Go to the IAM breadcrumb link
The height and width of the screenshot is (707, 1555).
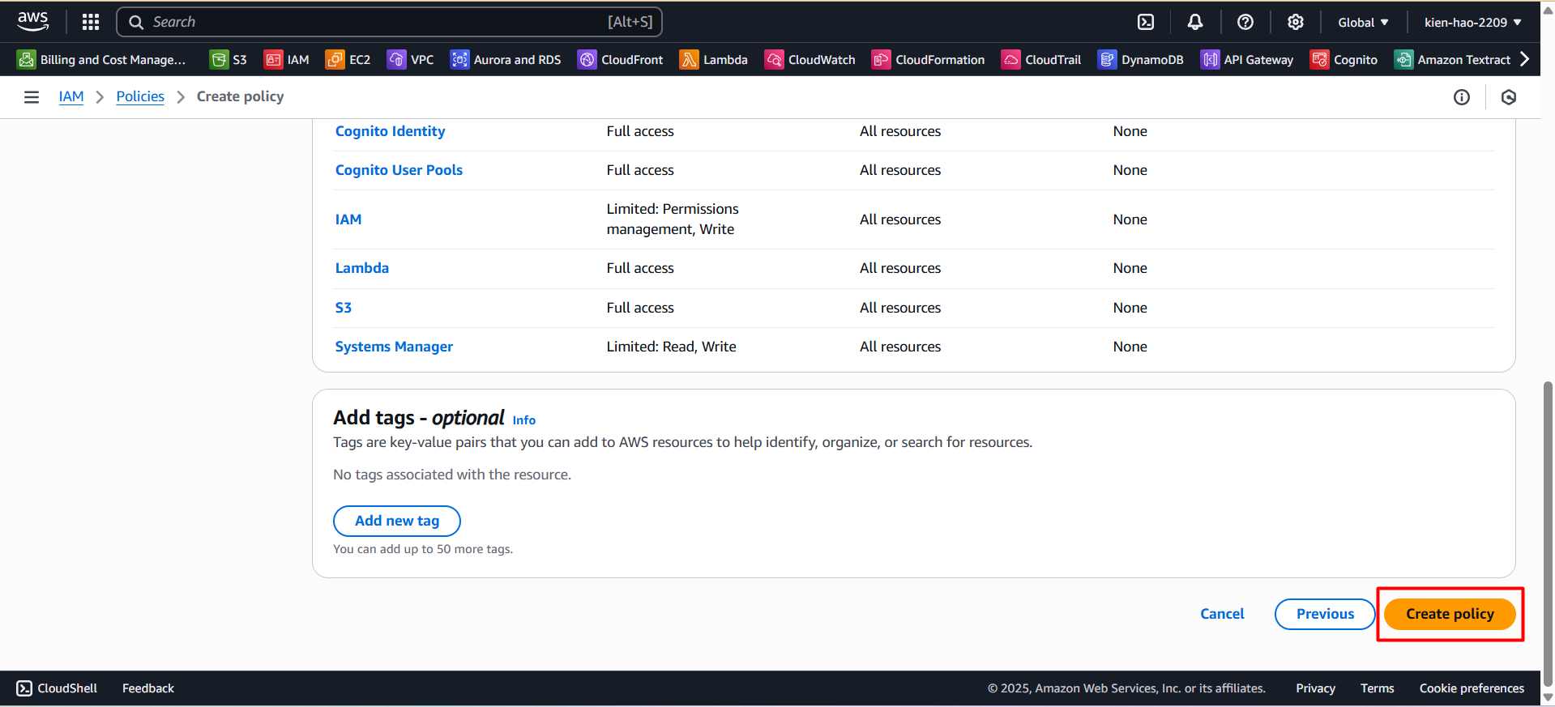pos(71,96)
